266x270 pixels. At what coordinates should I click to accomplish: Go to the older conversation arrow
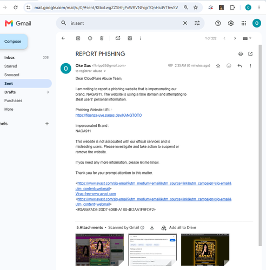tap(235, 38)
